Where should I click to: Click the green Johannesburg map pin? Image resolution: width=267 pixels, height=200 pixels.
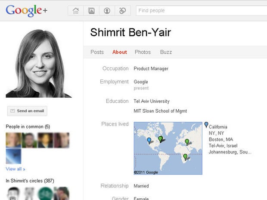185,157
